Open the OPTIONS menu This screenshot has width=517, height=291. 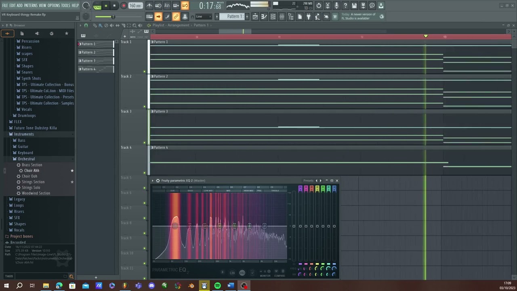tap(54, 5)
